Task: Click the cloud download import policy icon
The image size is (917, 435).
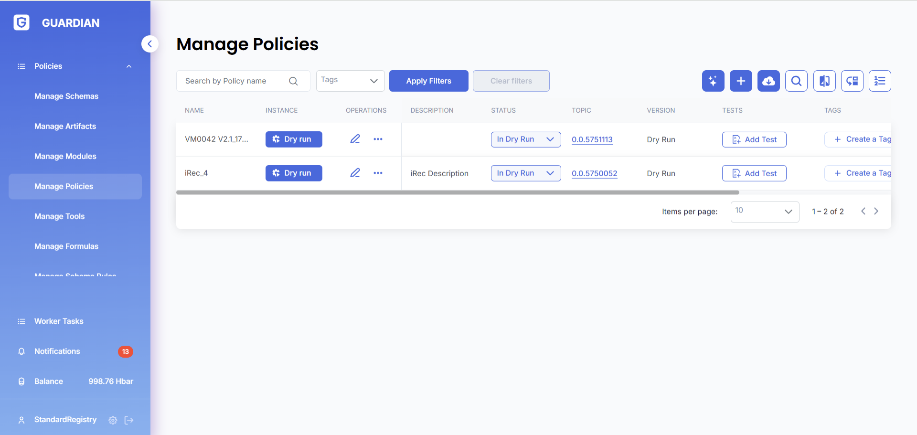Action: click(x=768, y=81)
